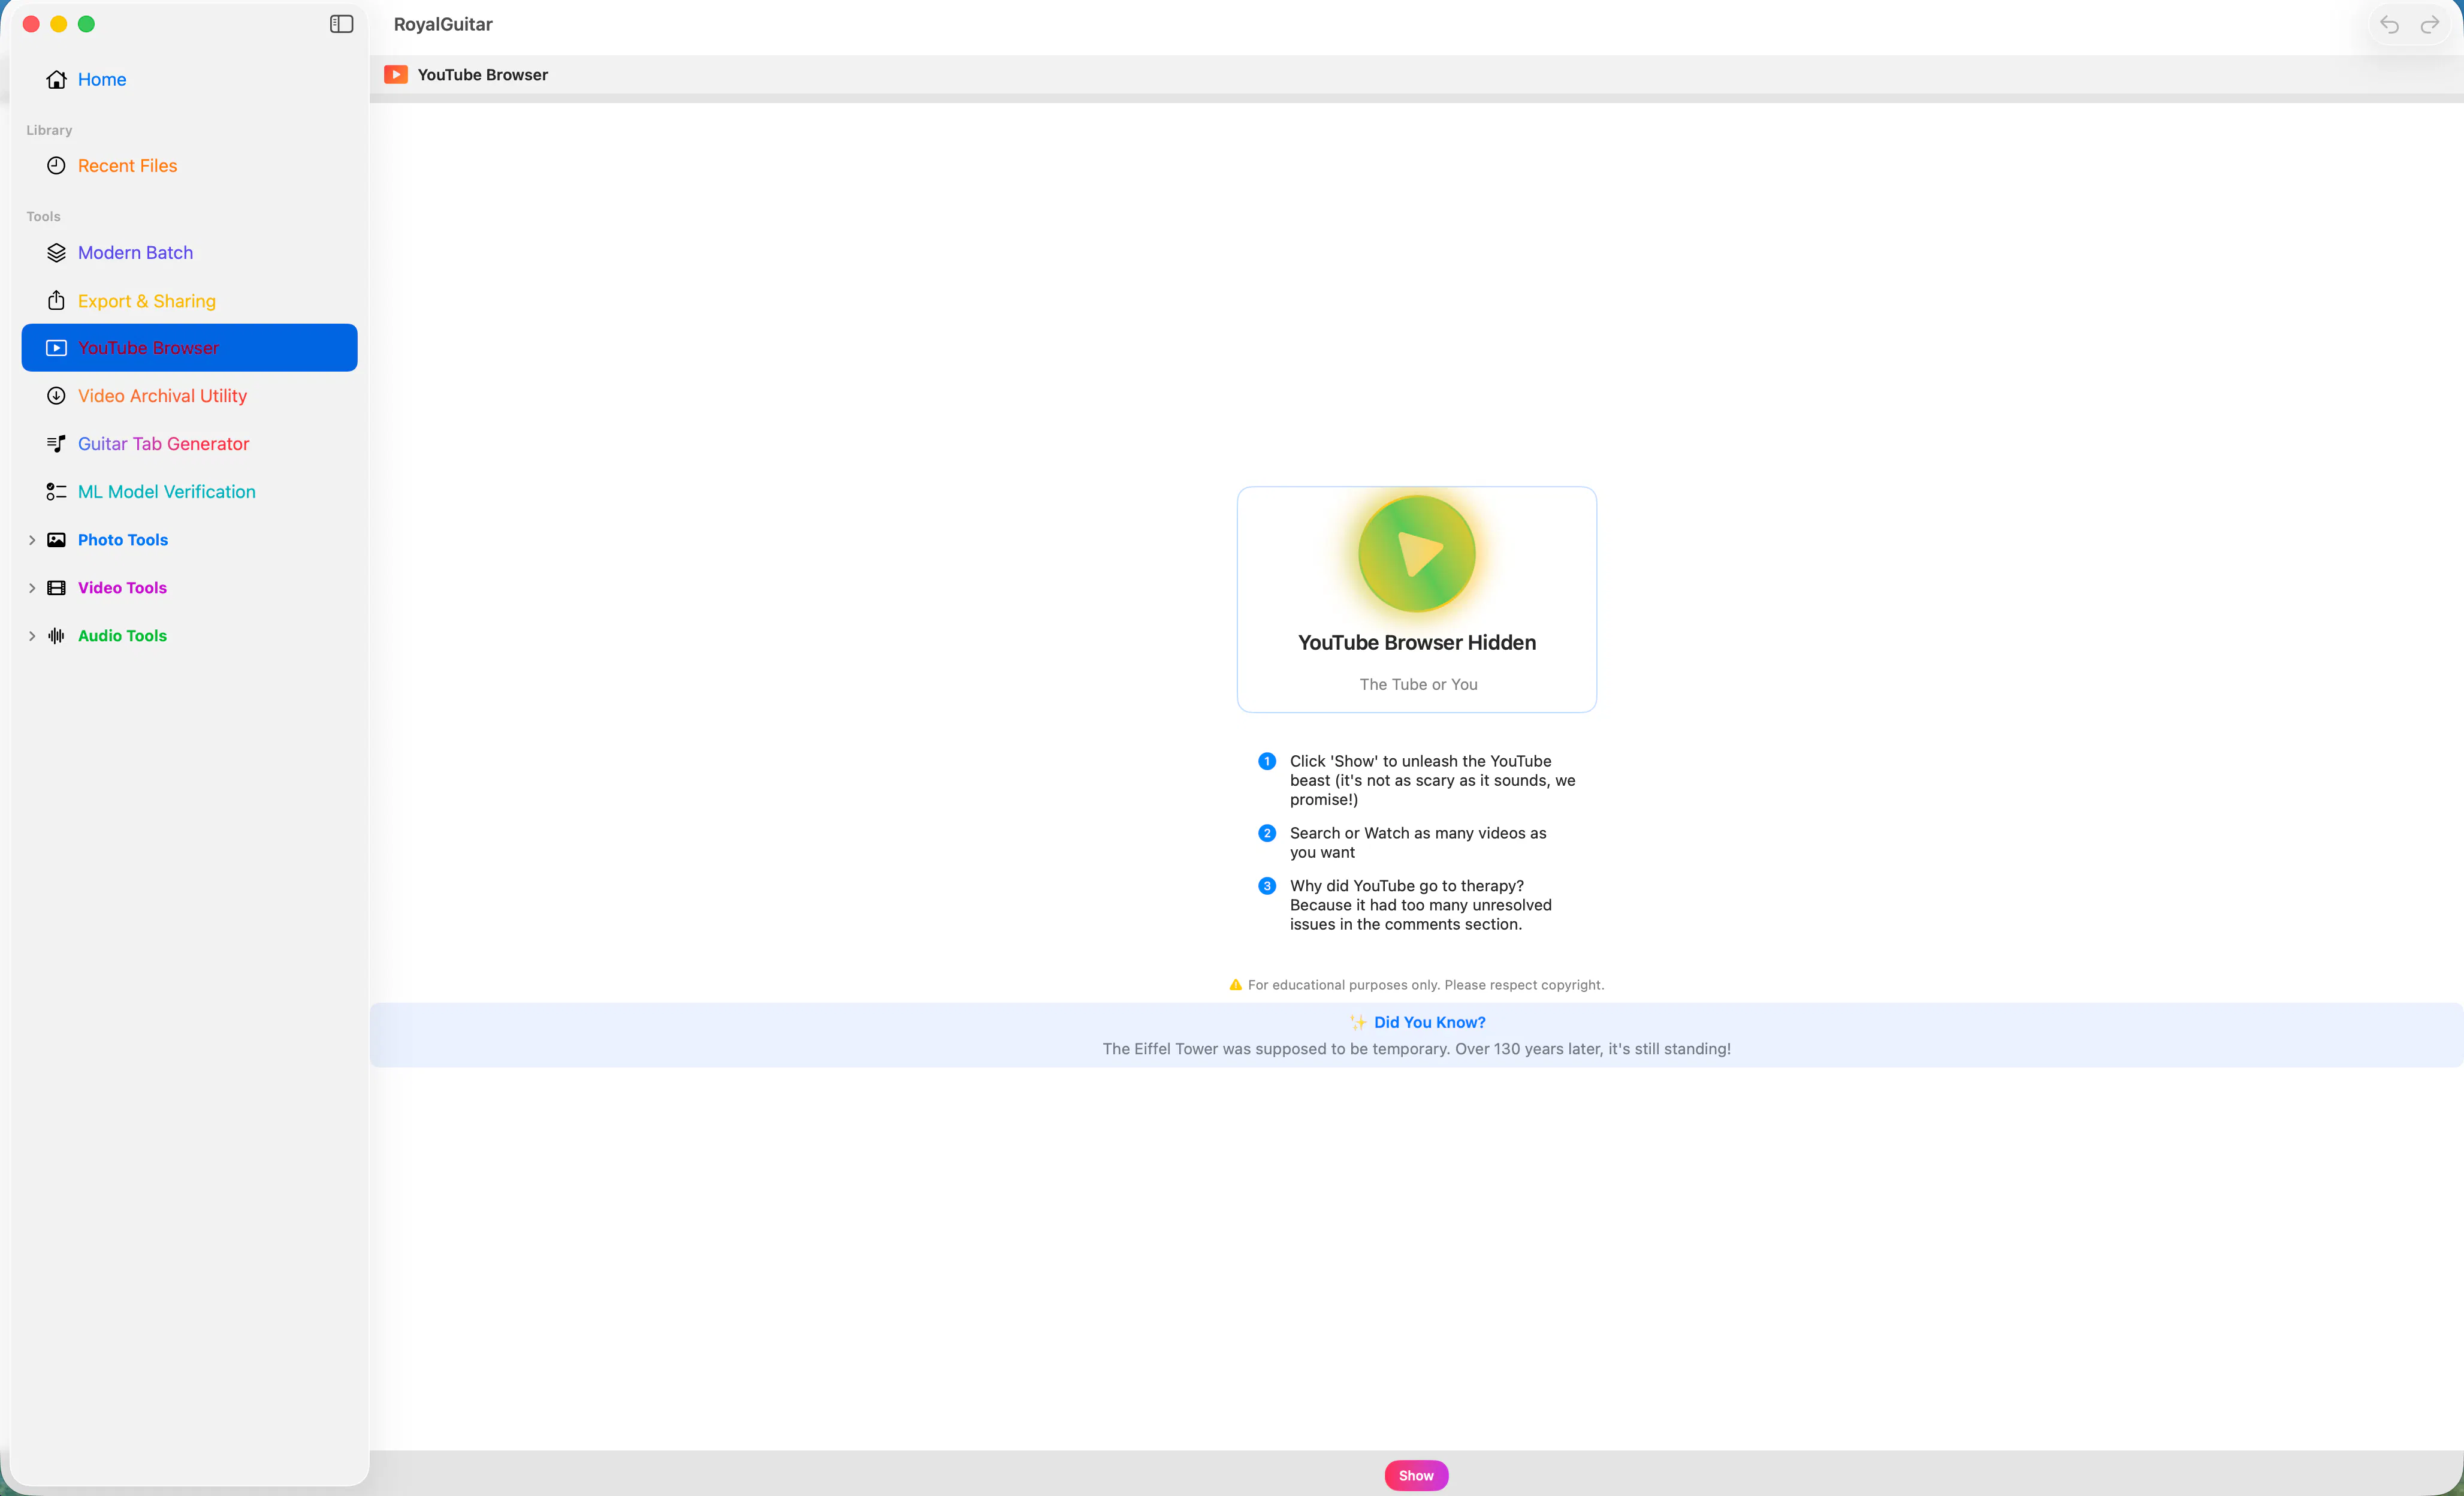This screenshot has width=2464, height=1496.
Task: Expand the Photo Tools group
Action: pyautogui.click(x=32, y=540)
